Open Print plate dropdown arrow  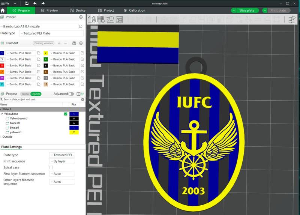coord(265,11)
